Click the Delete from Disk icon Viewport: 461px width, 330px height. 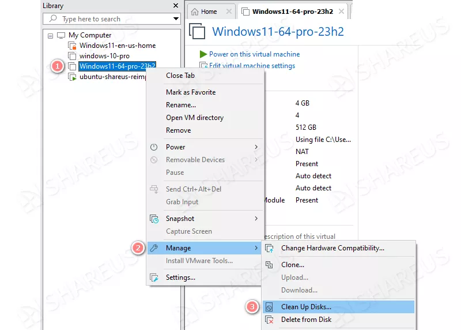(x=269, y=320)
